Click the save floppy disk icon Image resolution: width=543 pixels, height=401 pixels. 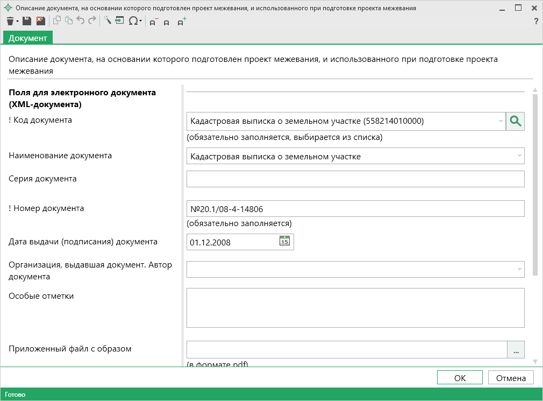pyautogui.click(x=27, y=21)
